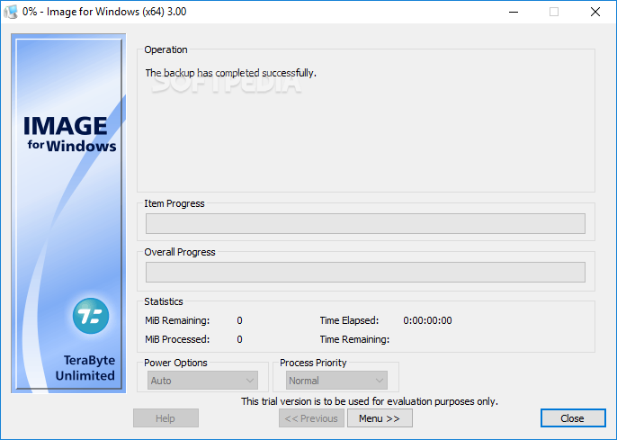Open the Menu >> button

pos(380,418)
